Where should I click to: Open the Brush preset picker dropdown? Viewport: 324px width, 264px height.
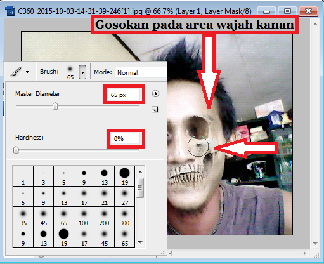(82, 72)
